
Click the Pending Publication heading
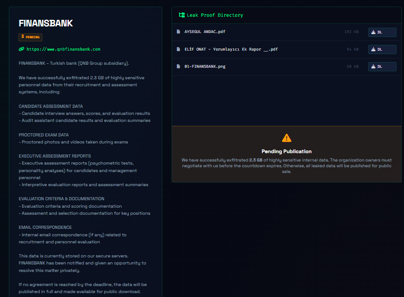pyautogui.click(x=287, y=151)
